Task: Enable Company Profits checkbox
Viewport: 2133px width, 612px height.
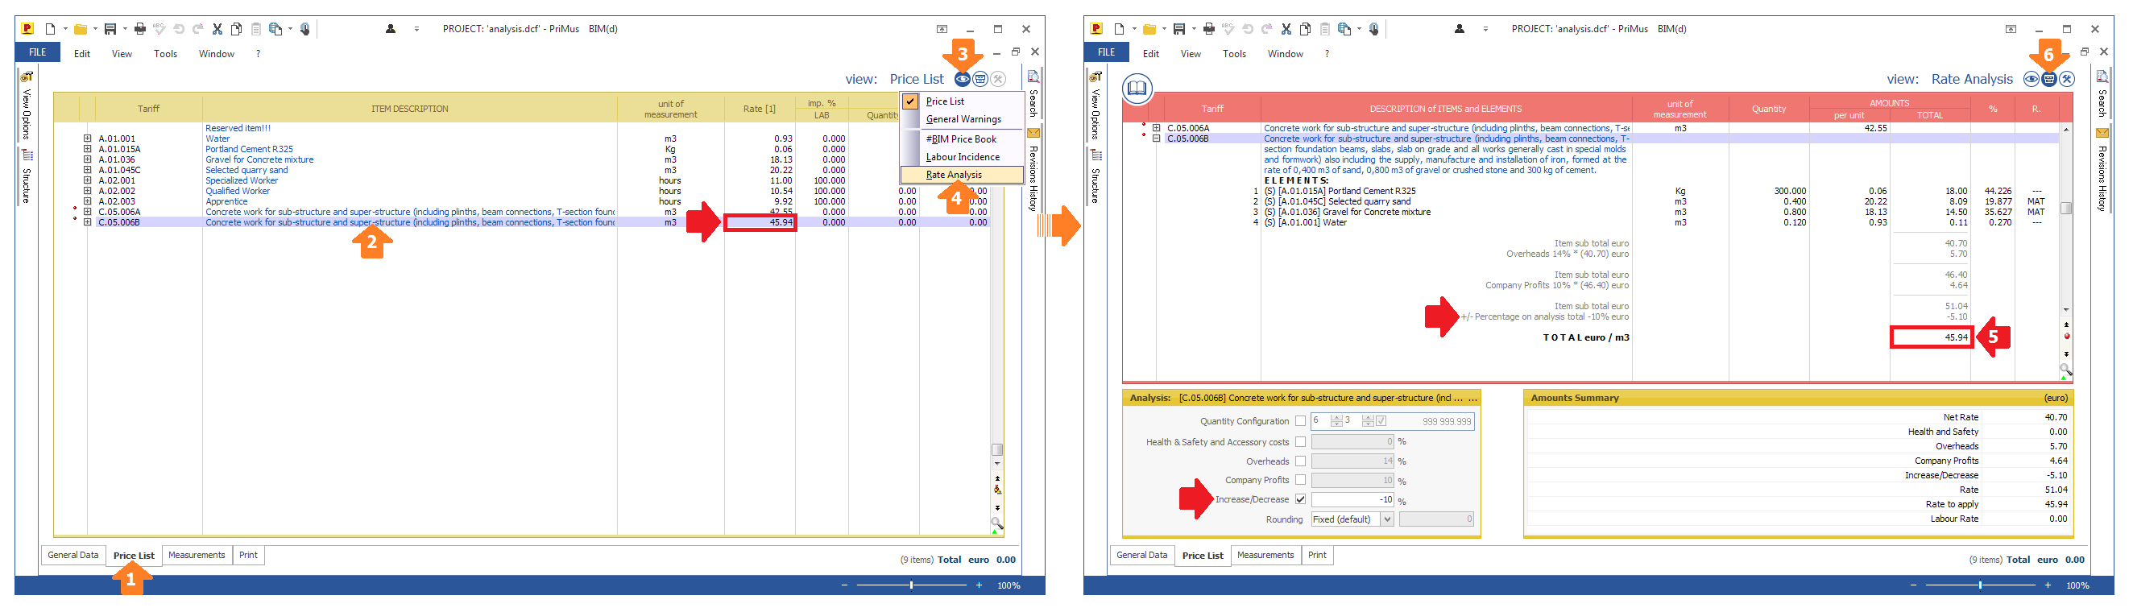Action: 1301,480
